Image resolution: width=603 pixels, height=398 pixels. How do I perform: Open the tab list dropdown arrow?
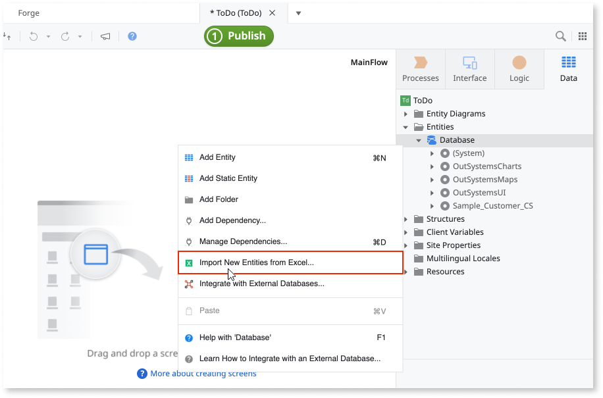coord(298,13)
